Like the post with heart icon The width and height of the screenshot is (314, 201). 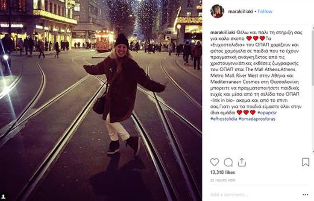point(214,162)
